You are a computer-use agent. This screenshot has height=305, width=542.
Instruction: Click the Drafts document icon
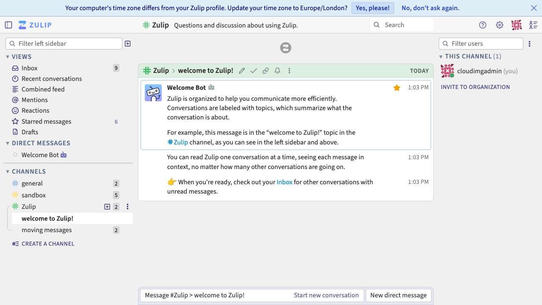point(15,132)
